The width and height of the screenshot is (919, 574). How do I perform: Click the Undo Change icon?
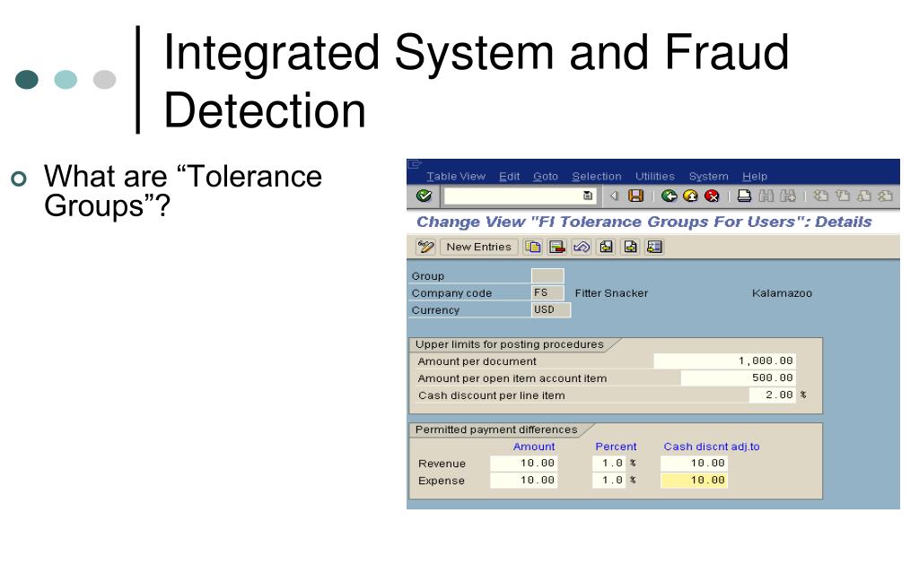tap(582, 248)
